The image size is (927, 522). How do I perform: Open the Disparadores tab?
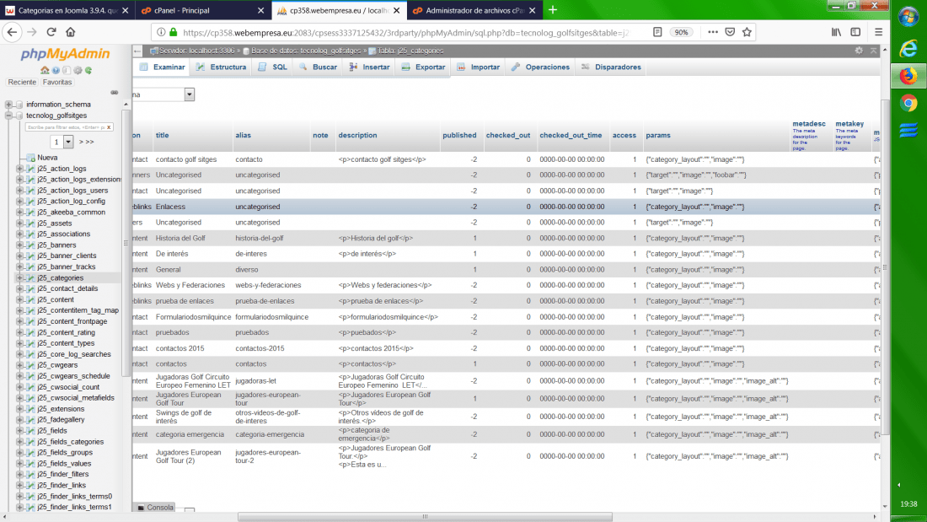(611, 67)
